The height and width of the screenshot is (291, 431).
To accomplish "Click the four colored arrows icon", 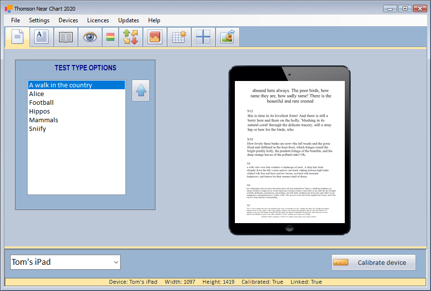I will (131, 37).
